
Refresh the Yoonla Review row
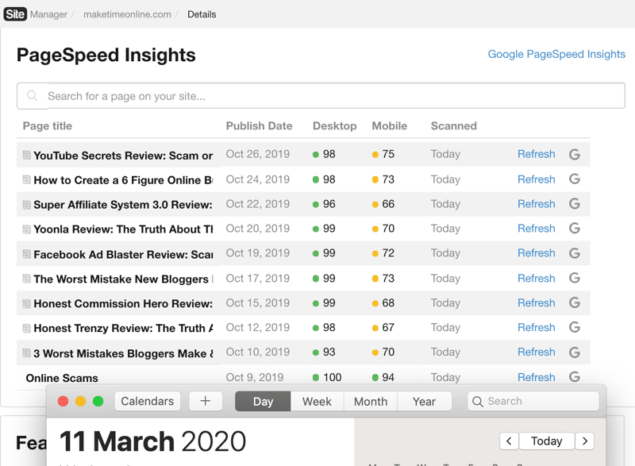pyautogui.click(x=537, y=229)
